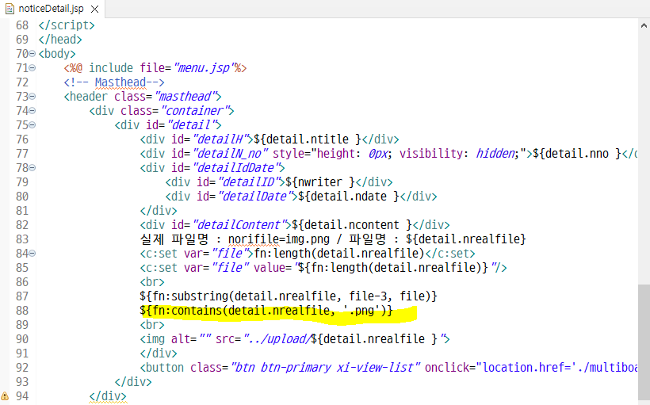The image size is (650, 405).
Task: Click the JSP file icon on tab
Action: [x=10, y=9]
